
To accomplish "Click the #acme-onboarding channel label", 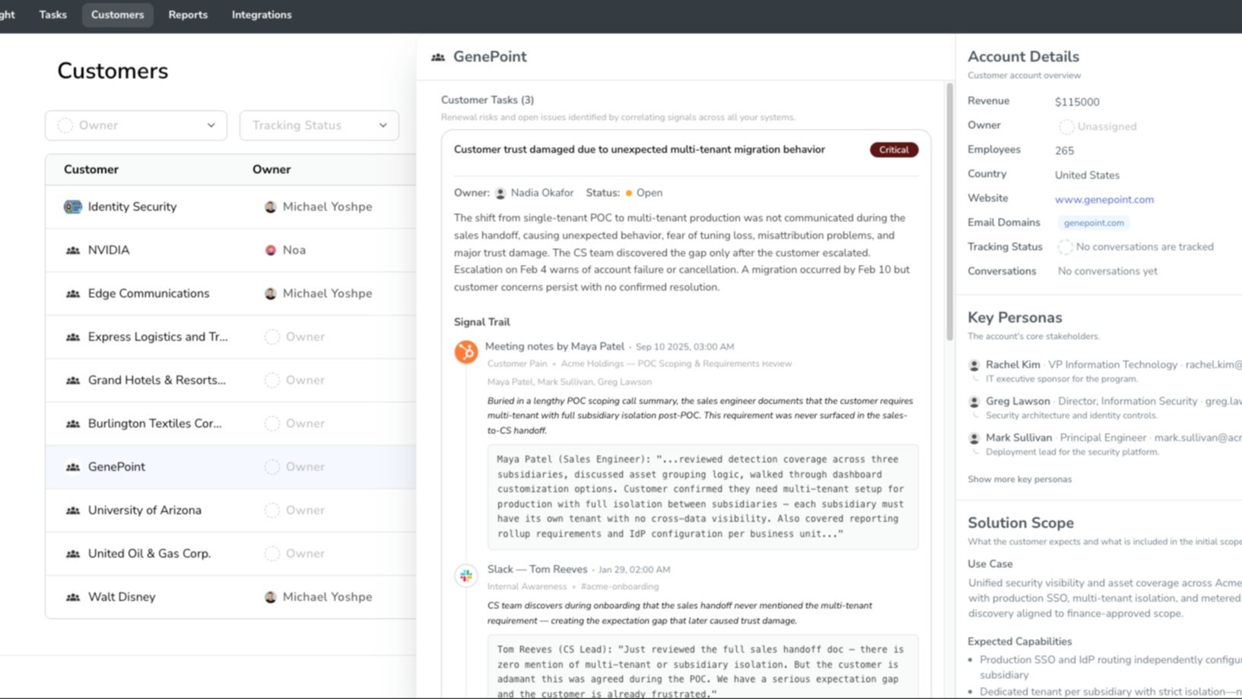I will click(x=620, y=586).
